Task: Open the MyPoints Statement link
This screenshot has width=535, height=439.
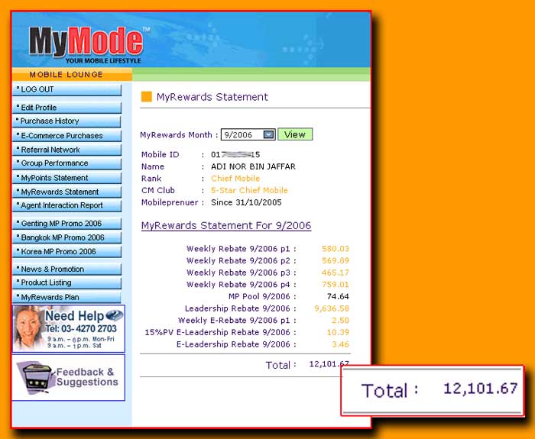Action: pos(66,178)
